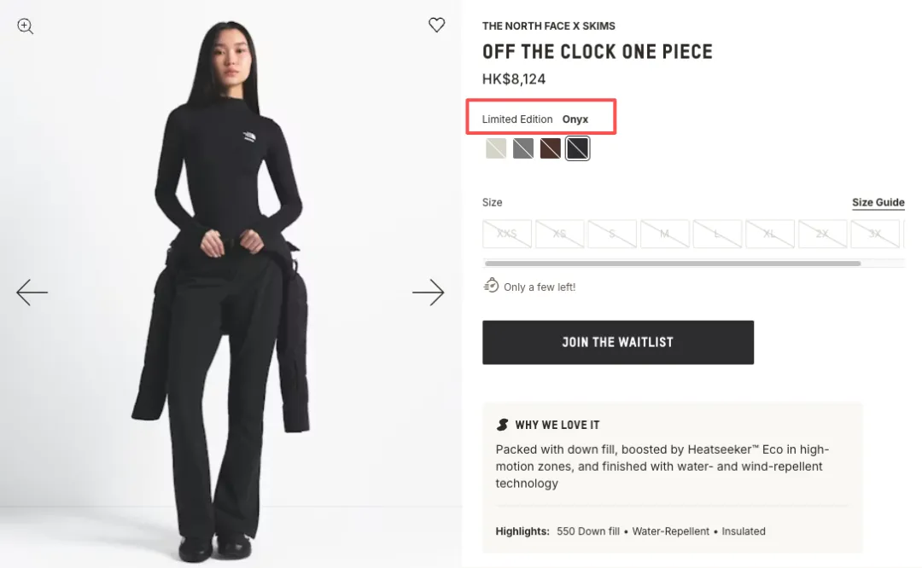The image size is (922, 568).
Task: Select the light beige color swatch
Action: click(x=496, y=148)
